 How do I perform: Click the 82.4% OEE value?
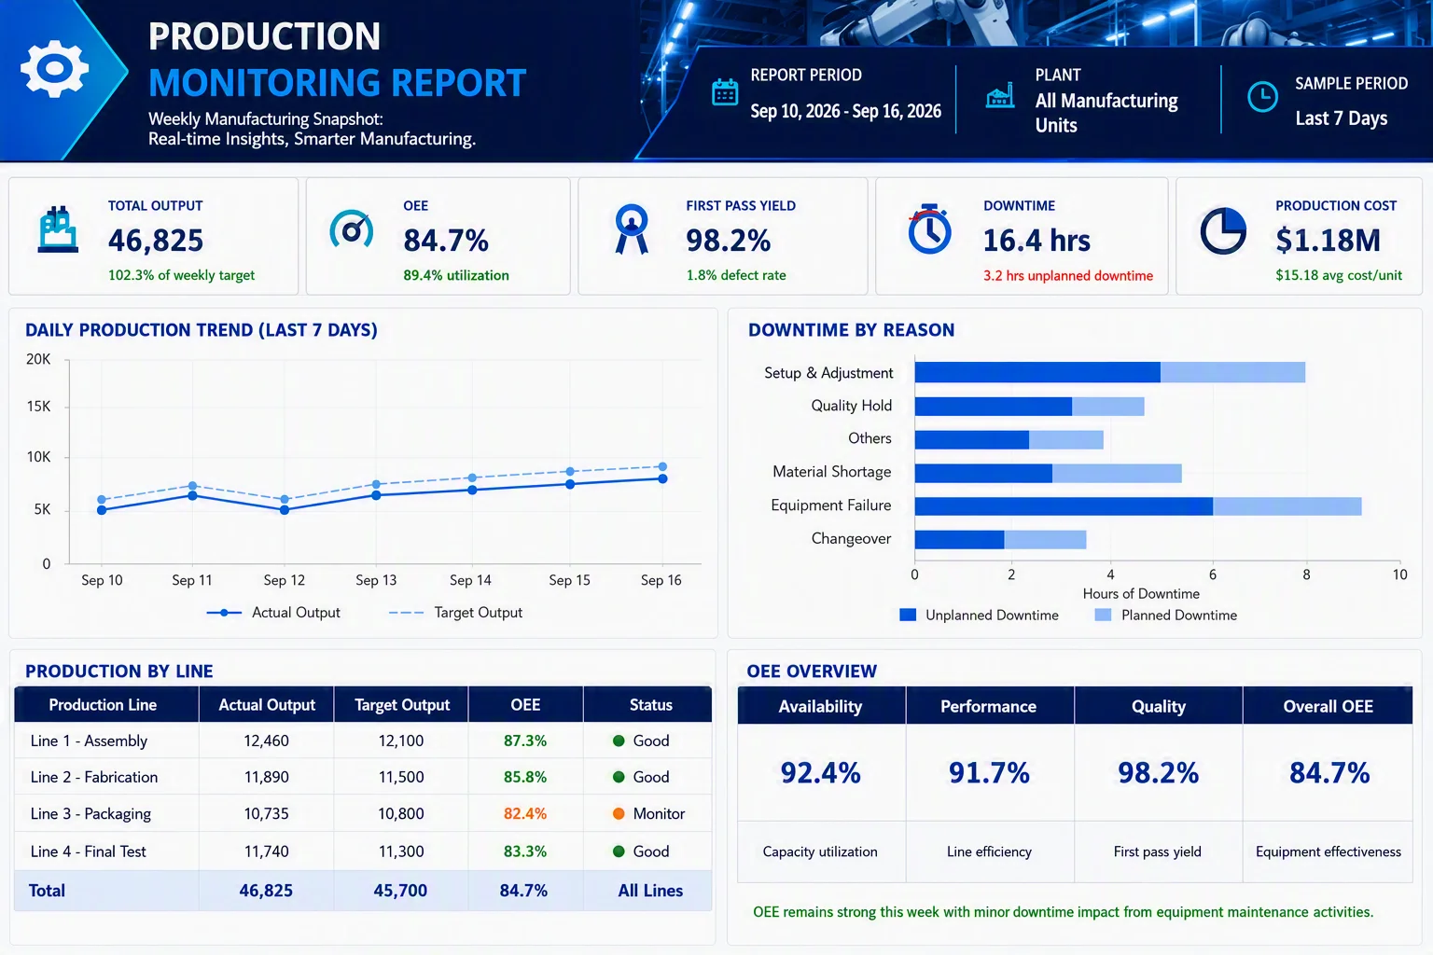[525, 813]
